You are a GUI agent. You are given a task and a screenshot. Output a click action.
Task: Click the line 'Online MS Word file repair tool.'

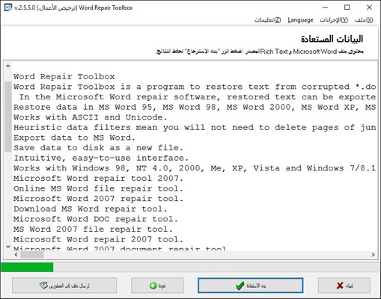(98, 188)
